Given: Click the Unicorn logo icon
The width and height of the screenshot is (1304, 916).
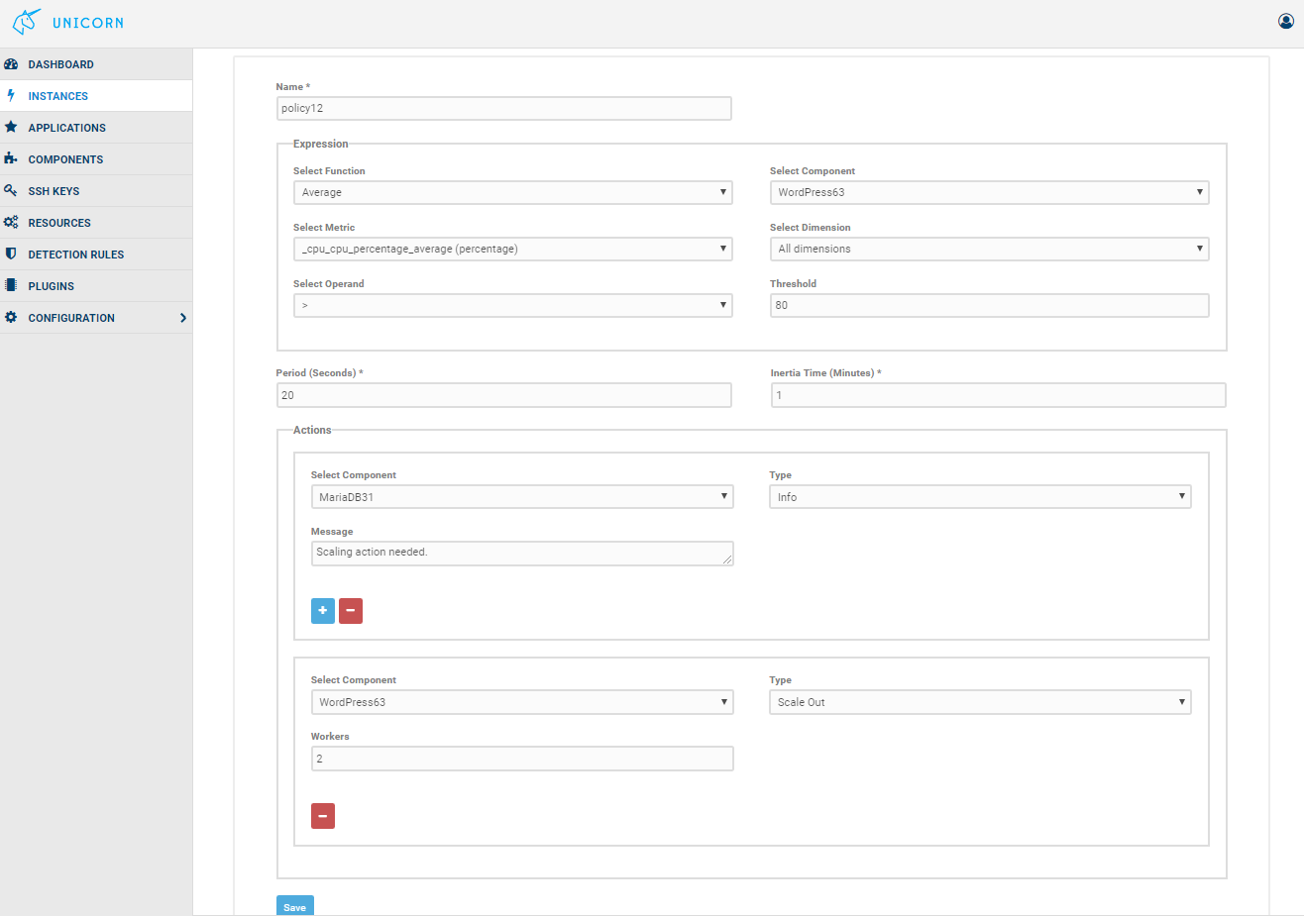Looking at the screenshot, I should tap(27, 22).
